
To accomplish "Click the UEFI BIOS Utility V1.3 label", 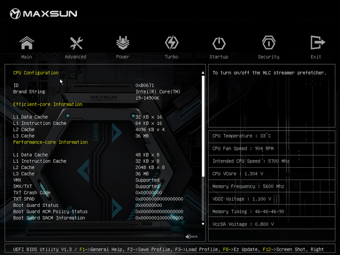I will [x=42, y=249].
